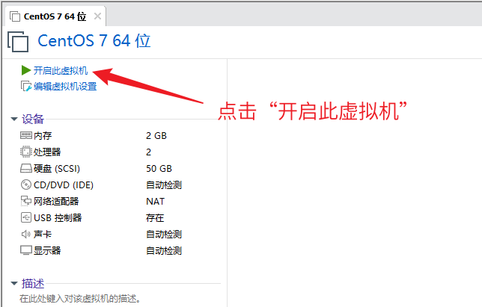Select the 处理器 processor chip icon
This screenshot has width=482, height=307.
pyautogui.click(x=26, y=152)
